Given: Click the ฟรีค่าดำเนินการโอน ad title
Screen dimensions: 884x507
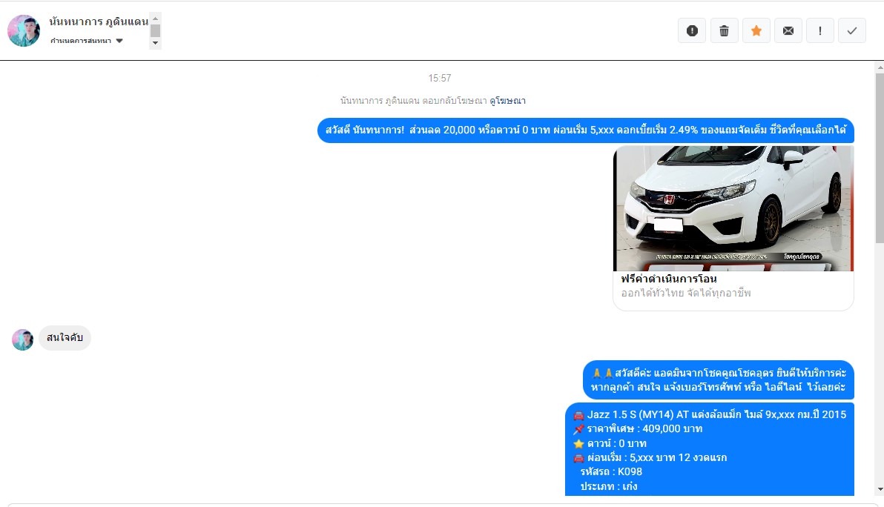Looking at the screenshot, I should [x=669, y=279].
